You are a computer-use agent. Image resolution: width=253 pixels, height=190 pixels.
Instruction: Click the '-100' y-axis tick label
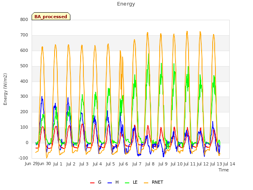23,158
